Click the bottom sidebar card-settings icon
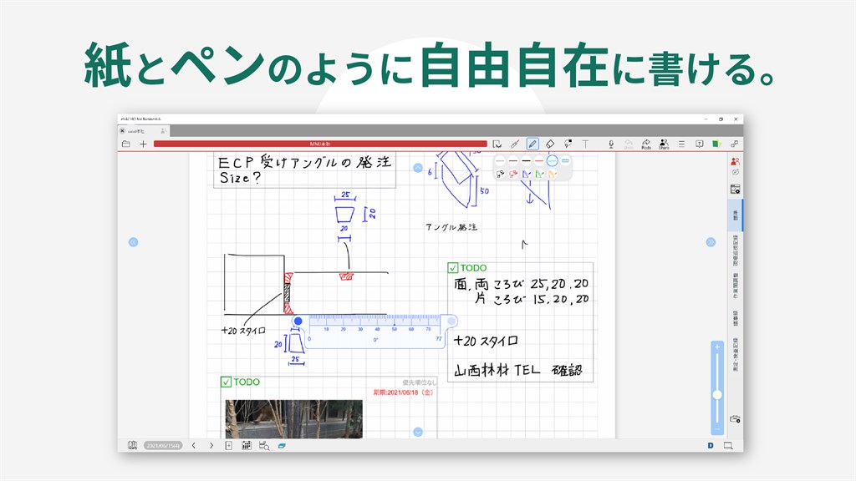The image size is (856, 481). click(736, 419)
